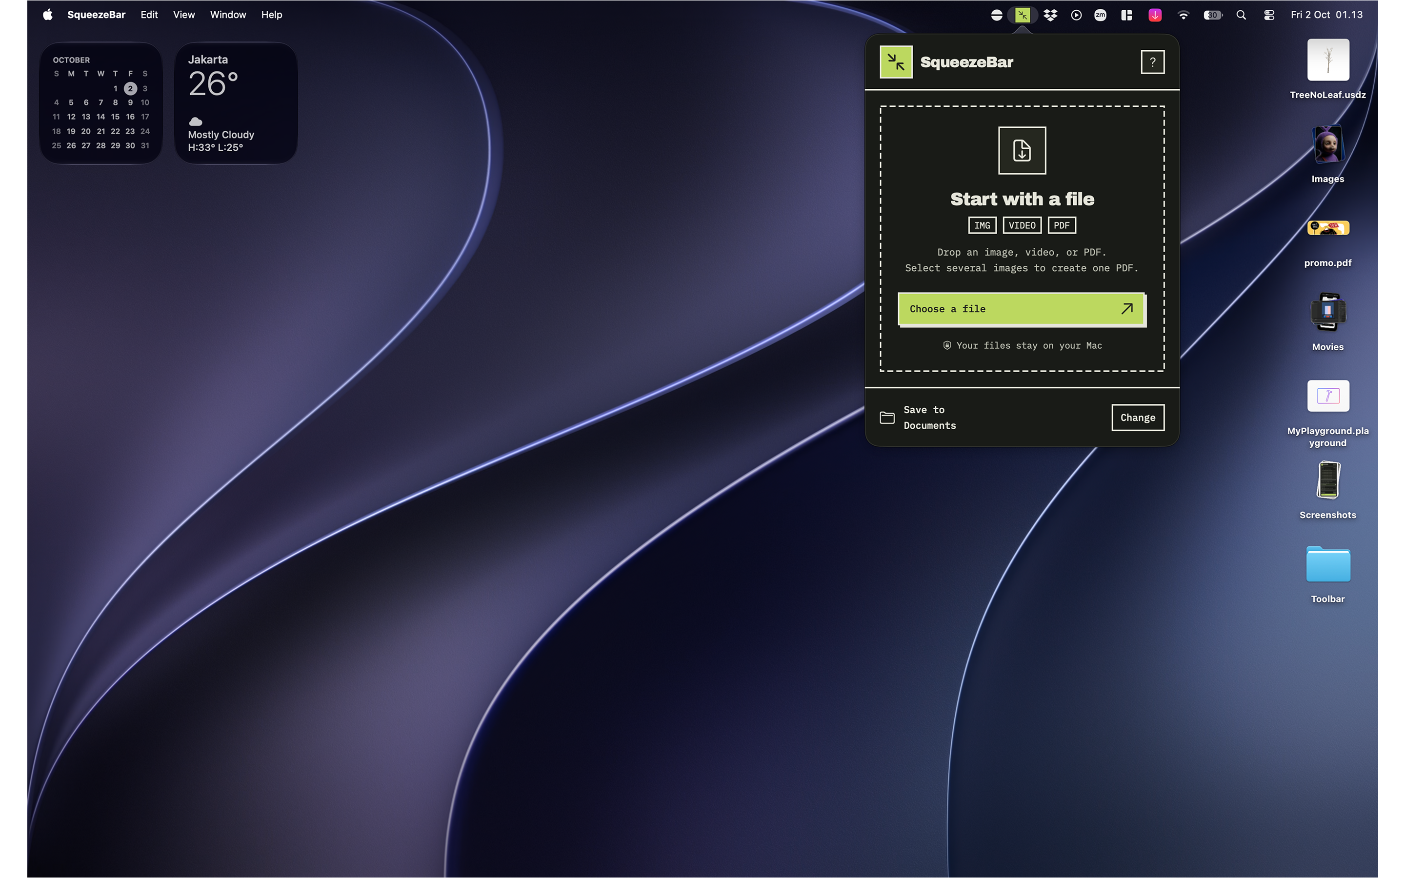Click Change save location button
This screenshot has width=1405, height=878.
(1137, 418)
